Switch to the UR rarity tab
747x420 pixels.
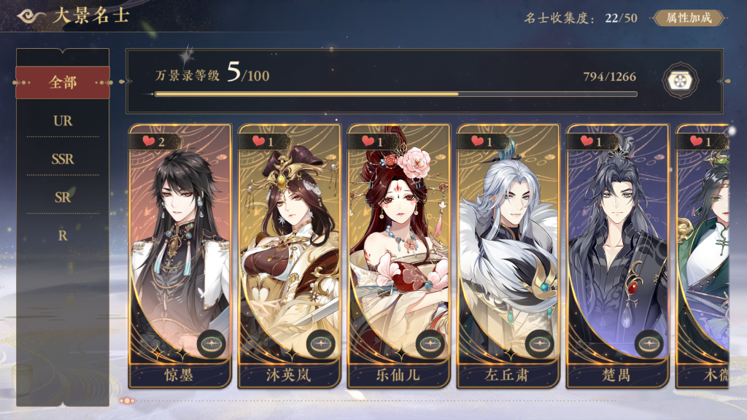pyautogui.click(x=63, y=120)
